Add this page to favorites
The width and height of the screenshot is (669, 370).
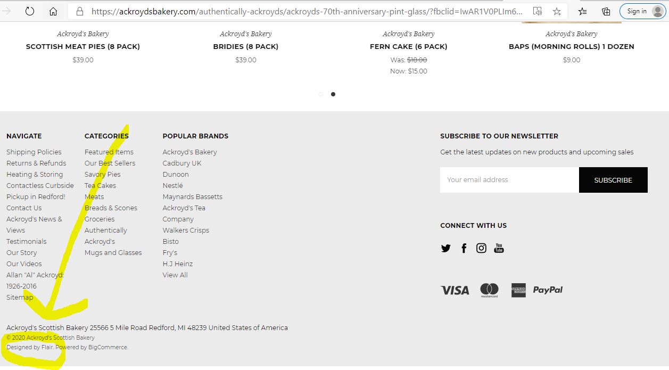pyautogui.click(x=557, y=11)
